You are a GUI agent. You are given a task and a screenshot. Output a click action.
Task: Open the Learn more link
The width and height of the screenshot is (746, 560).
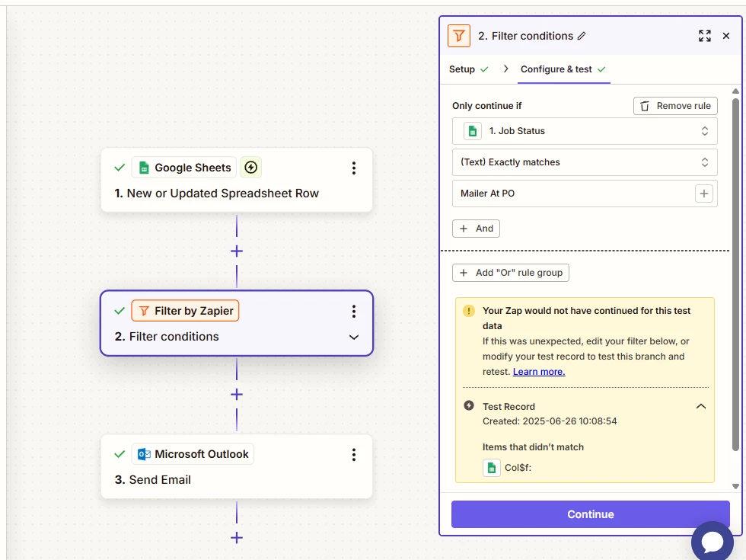coord(539,372)
